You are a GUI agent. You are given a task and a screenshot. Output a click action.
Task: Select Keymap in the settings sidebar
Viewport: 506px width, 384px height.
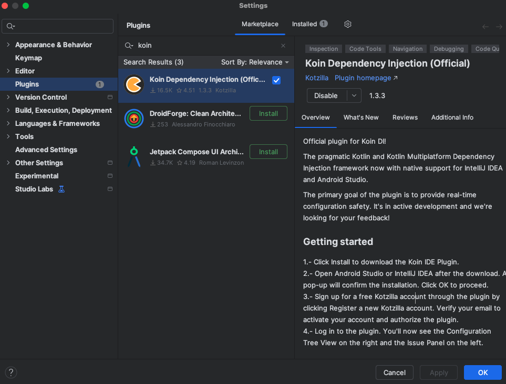pyautogui.click(x=28, y=58)
